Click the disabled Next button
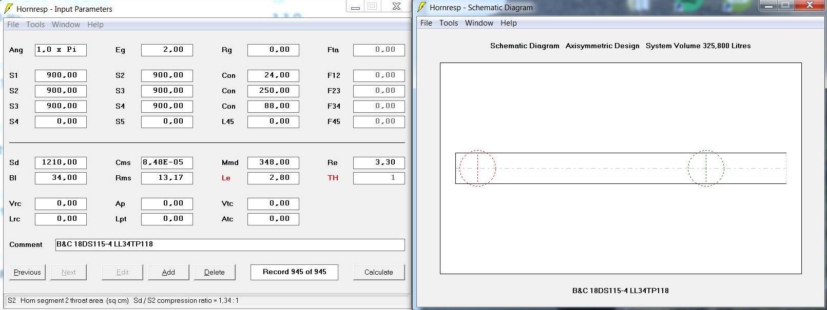Screen dimensions: 827x310 pyautogui.click(x=68, y=272)
